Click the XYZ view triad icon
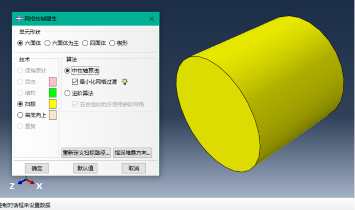The height and width of the screenshot is (210, 355). coord(26,183)
